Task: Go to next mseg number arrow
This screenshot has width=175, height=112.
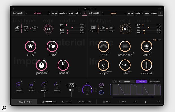Action: [76, 86]
